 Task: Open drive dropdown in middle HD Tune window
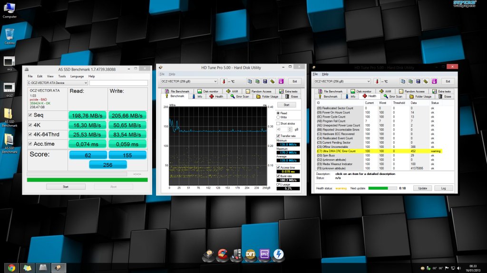tap(189, 82)
